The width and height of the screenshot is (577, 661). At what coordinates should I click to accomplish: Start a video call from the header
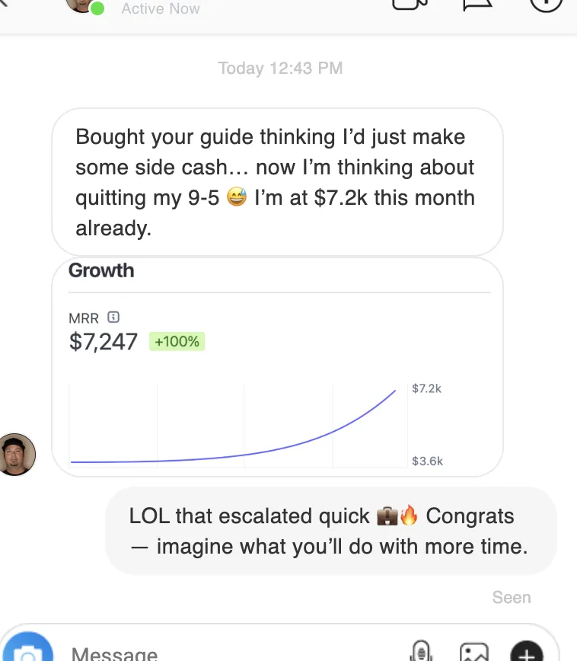tap(410, 5)
